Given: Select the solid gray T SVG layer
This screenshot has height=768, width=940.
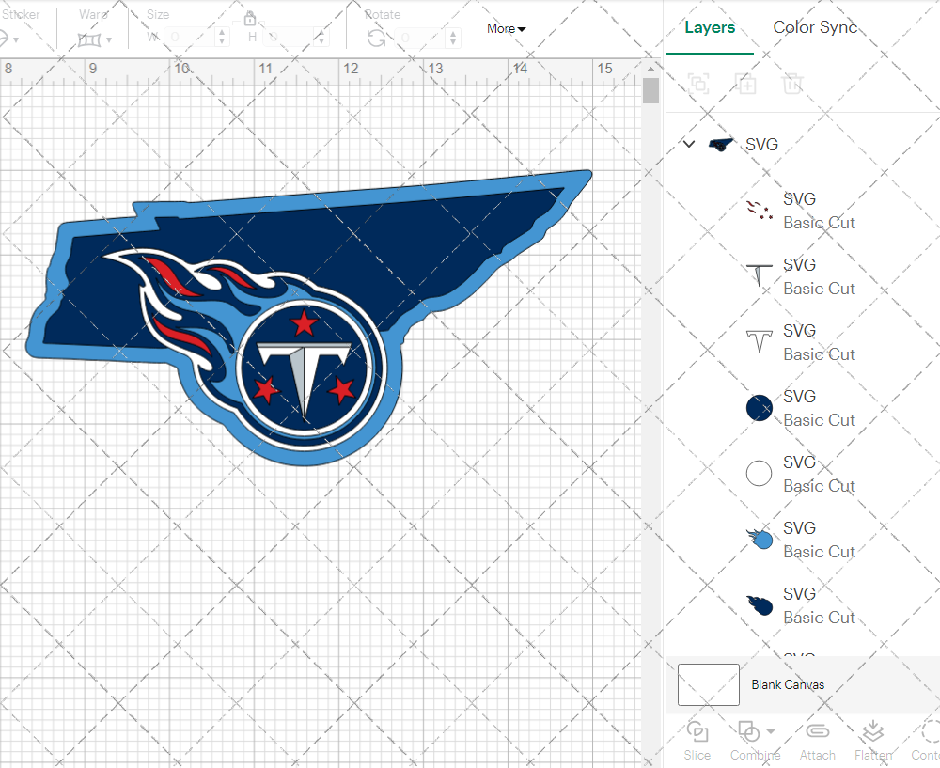Looking at the screenshot, I should click(x=800, y=276).
